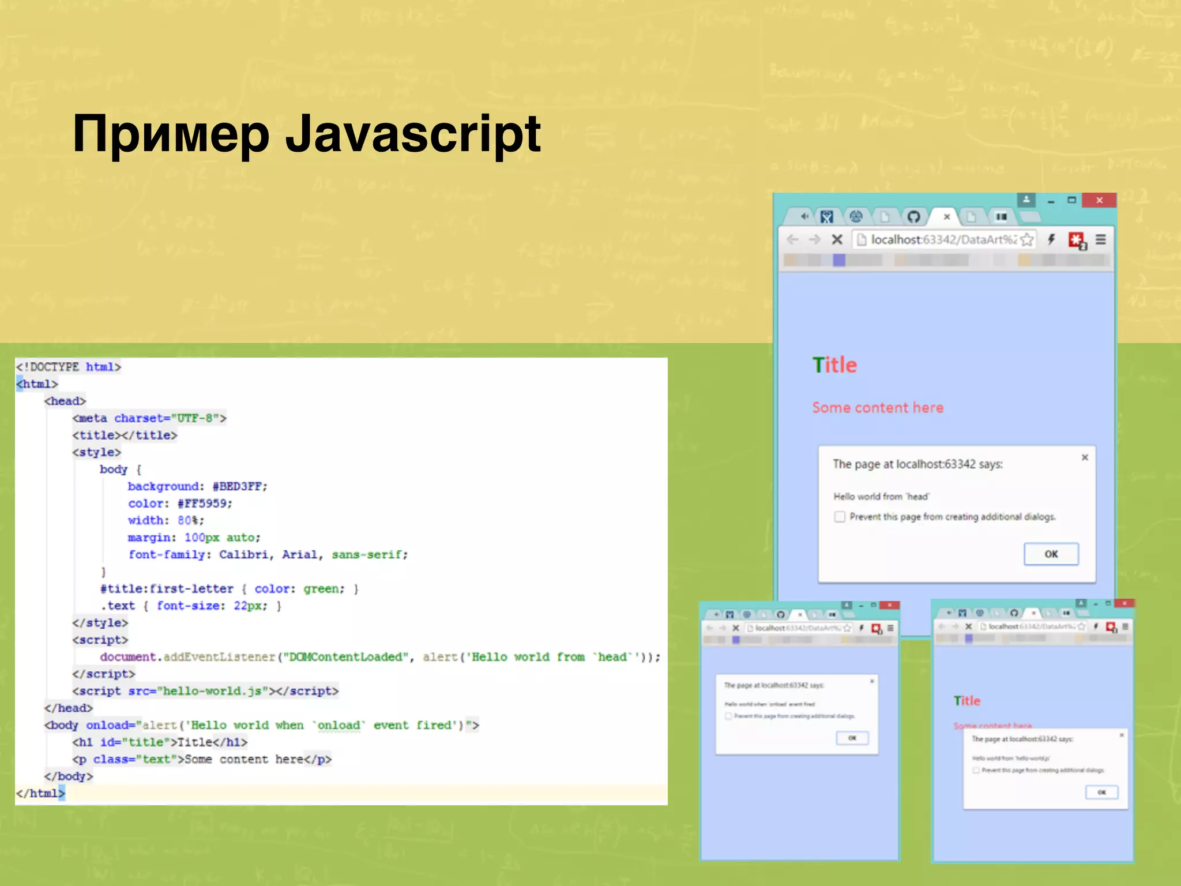The width and height of the screenshot is (1181, 886).
Task: Switch to the GitHub tab in large browser
Action: click(913, 217)
